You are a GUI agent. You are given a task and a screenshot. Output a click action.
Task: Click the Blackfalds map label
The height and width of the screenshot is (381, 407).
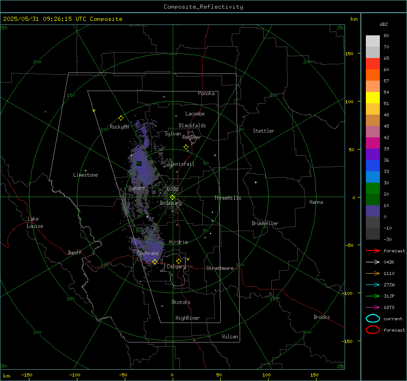[x=192, y=125]
